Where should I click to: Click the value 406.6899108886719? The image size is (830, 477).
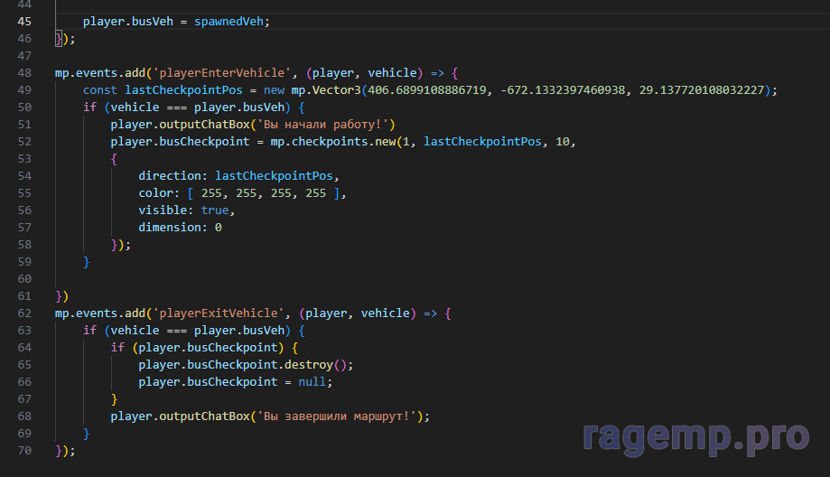click(426, 90)
